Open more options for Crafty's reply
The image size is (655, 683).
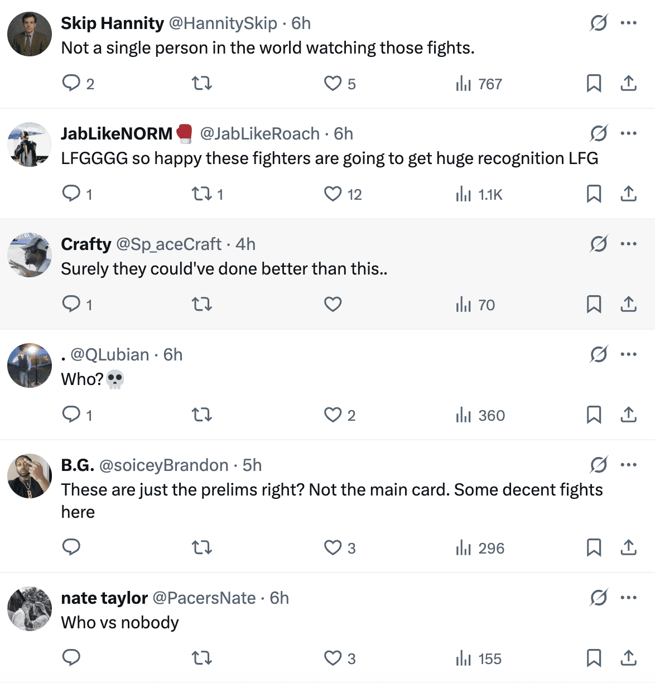coord(629,244)
